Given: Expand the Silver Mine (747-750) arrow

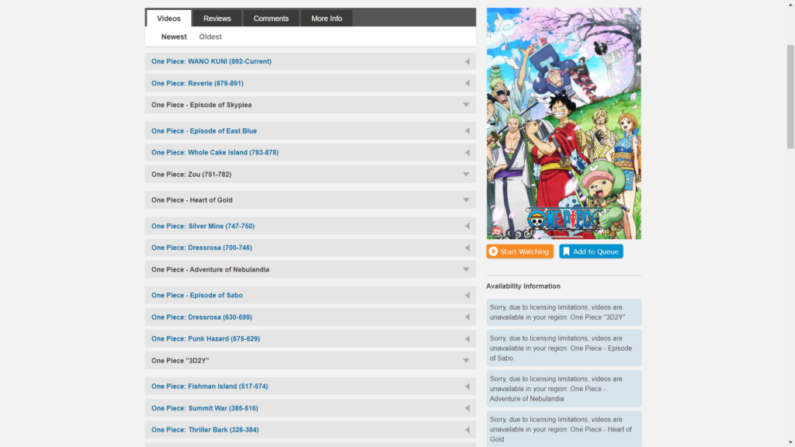Looking at the screenshot, I should coord(467,226).
